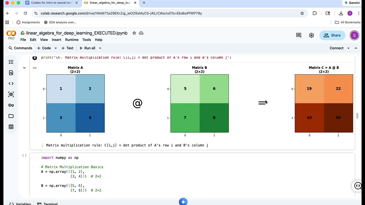
Task: Open the find and replace sidebar icon
Action: coord(11,73)
